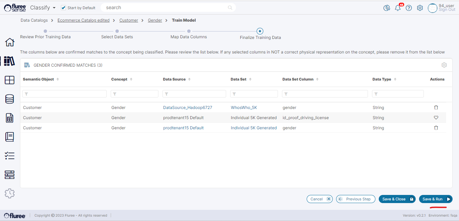Click heart icon on id_proof_driving_license row
The width and height of the screenshot is (459, 221).
(436, 118)
